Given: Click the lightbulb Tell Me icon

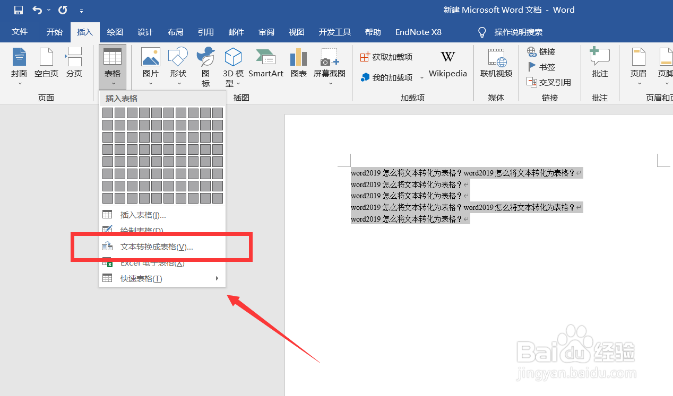Looking at the screenshot, I should point(481,32).
